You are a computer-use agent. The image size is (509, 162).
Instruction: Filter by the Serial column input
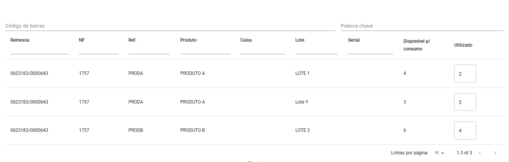click(x=371, y=50)
